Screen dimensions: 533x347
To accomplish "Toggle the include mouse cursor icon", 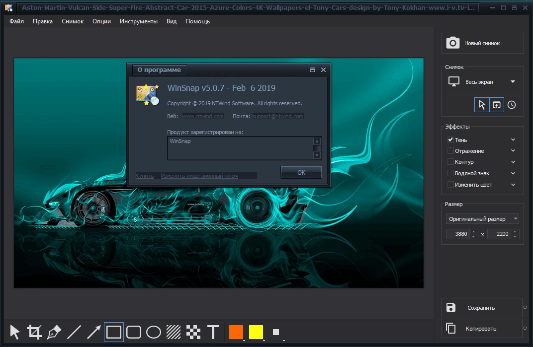I will coord(482,105).
